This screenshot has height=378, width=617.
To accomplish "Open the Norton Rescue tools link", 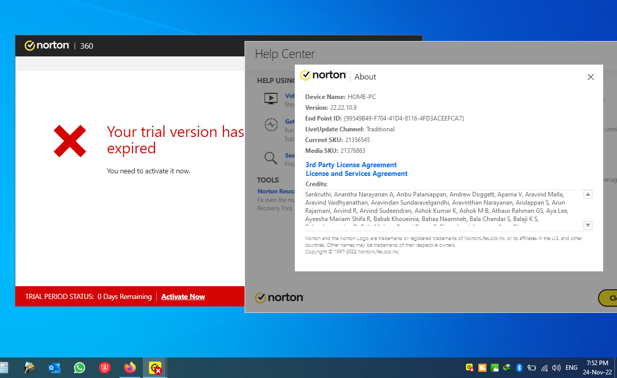I will click(x=276, y=191).
